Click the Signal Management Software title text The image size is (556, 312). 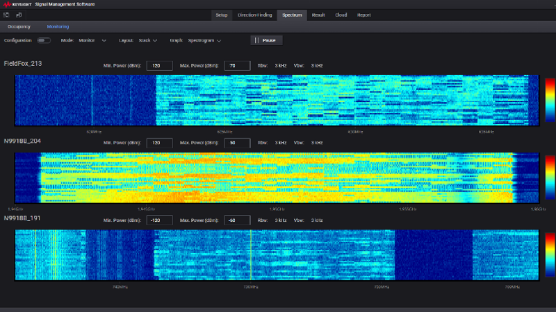point(65,4)
